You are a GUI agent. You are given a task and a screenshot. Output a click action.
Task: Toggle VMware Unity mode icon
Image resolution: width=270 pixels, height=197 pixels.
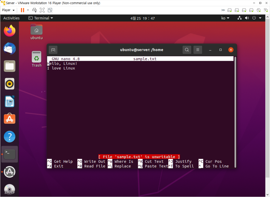[x=50, y=10]
